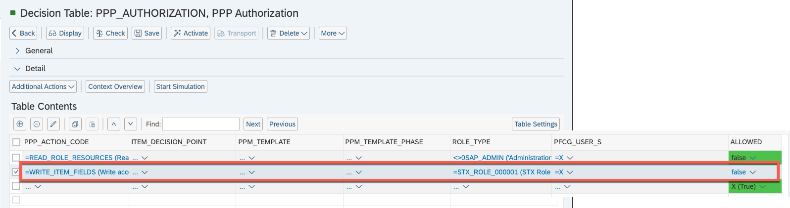The width and height of the screenshot is (790, 208).
Task: Select the READ_ROLE_RESOURCES row checkbox
Action: (16, 158)
